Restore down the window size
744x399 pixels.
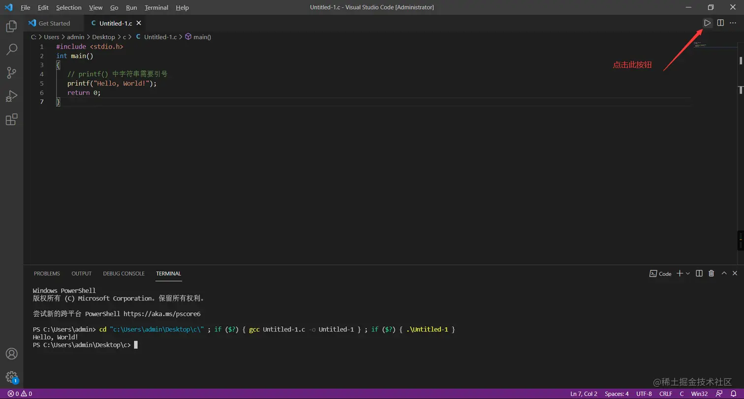click(x=711, y=7)
